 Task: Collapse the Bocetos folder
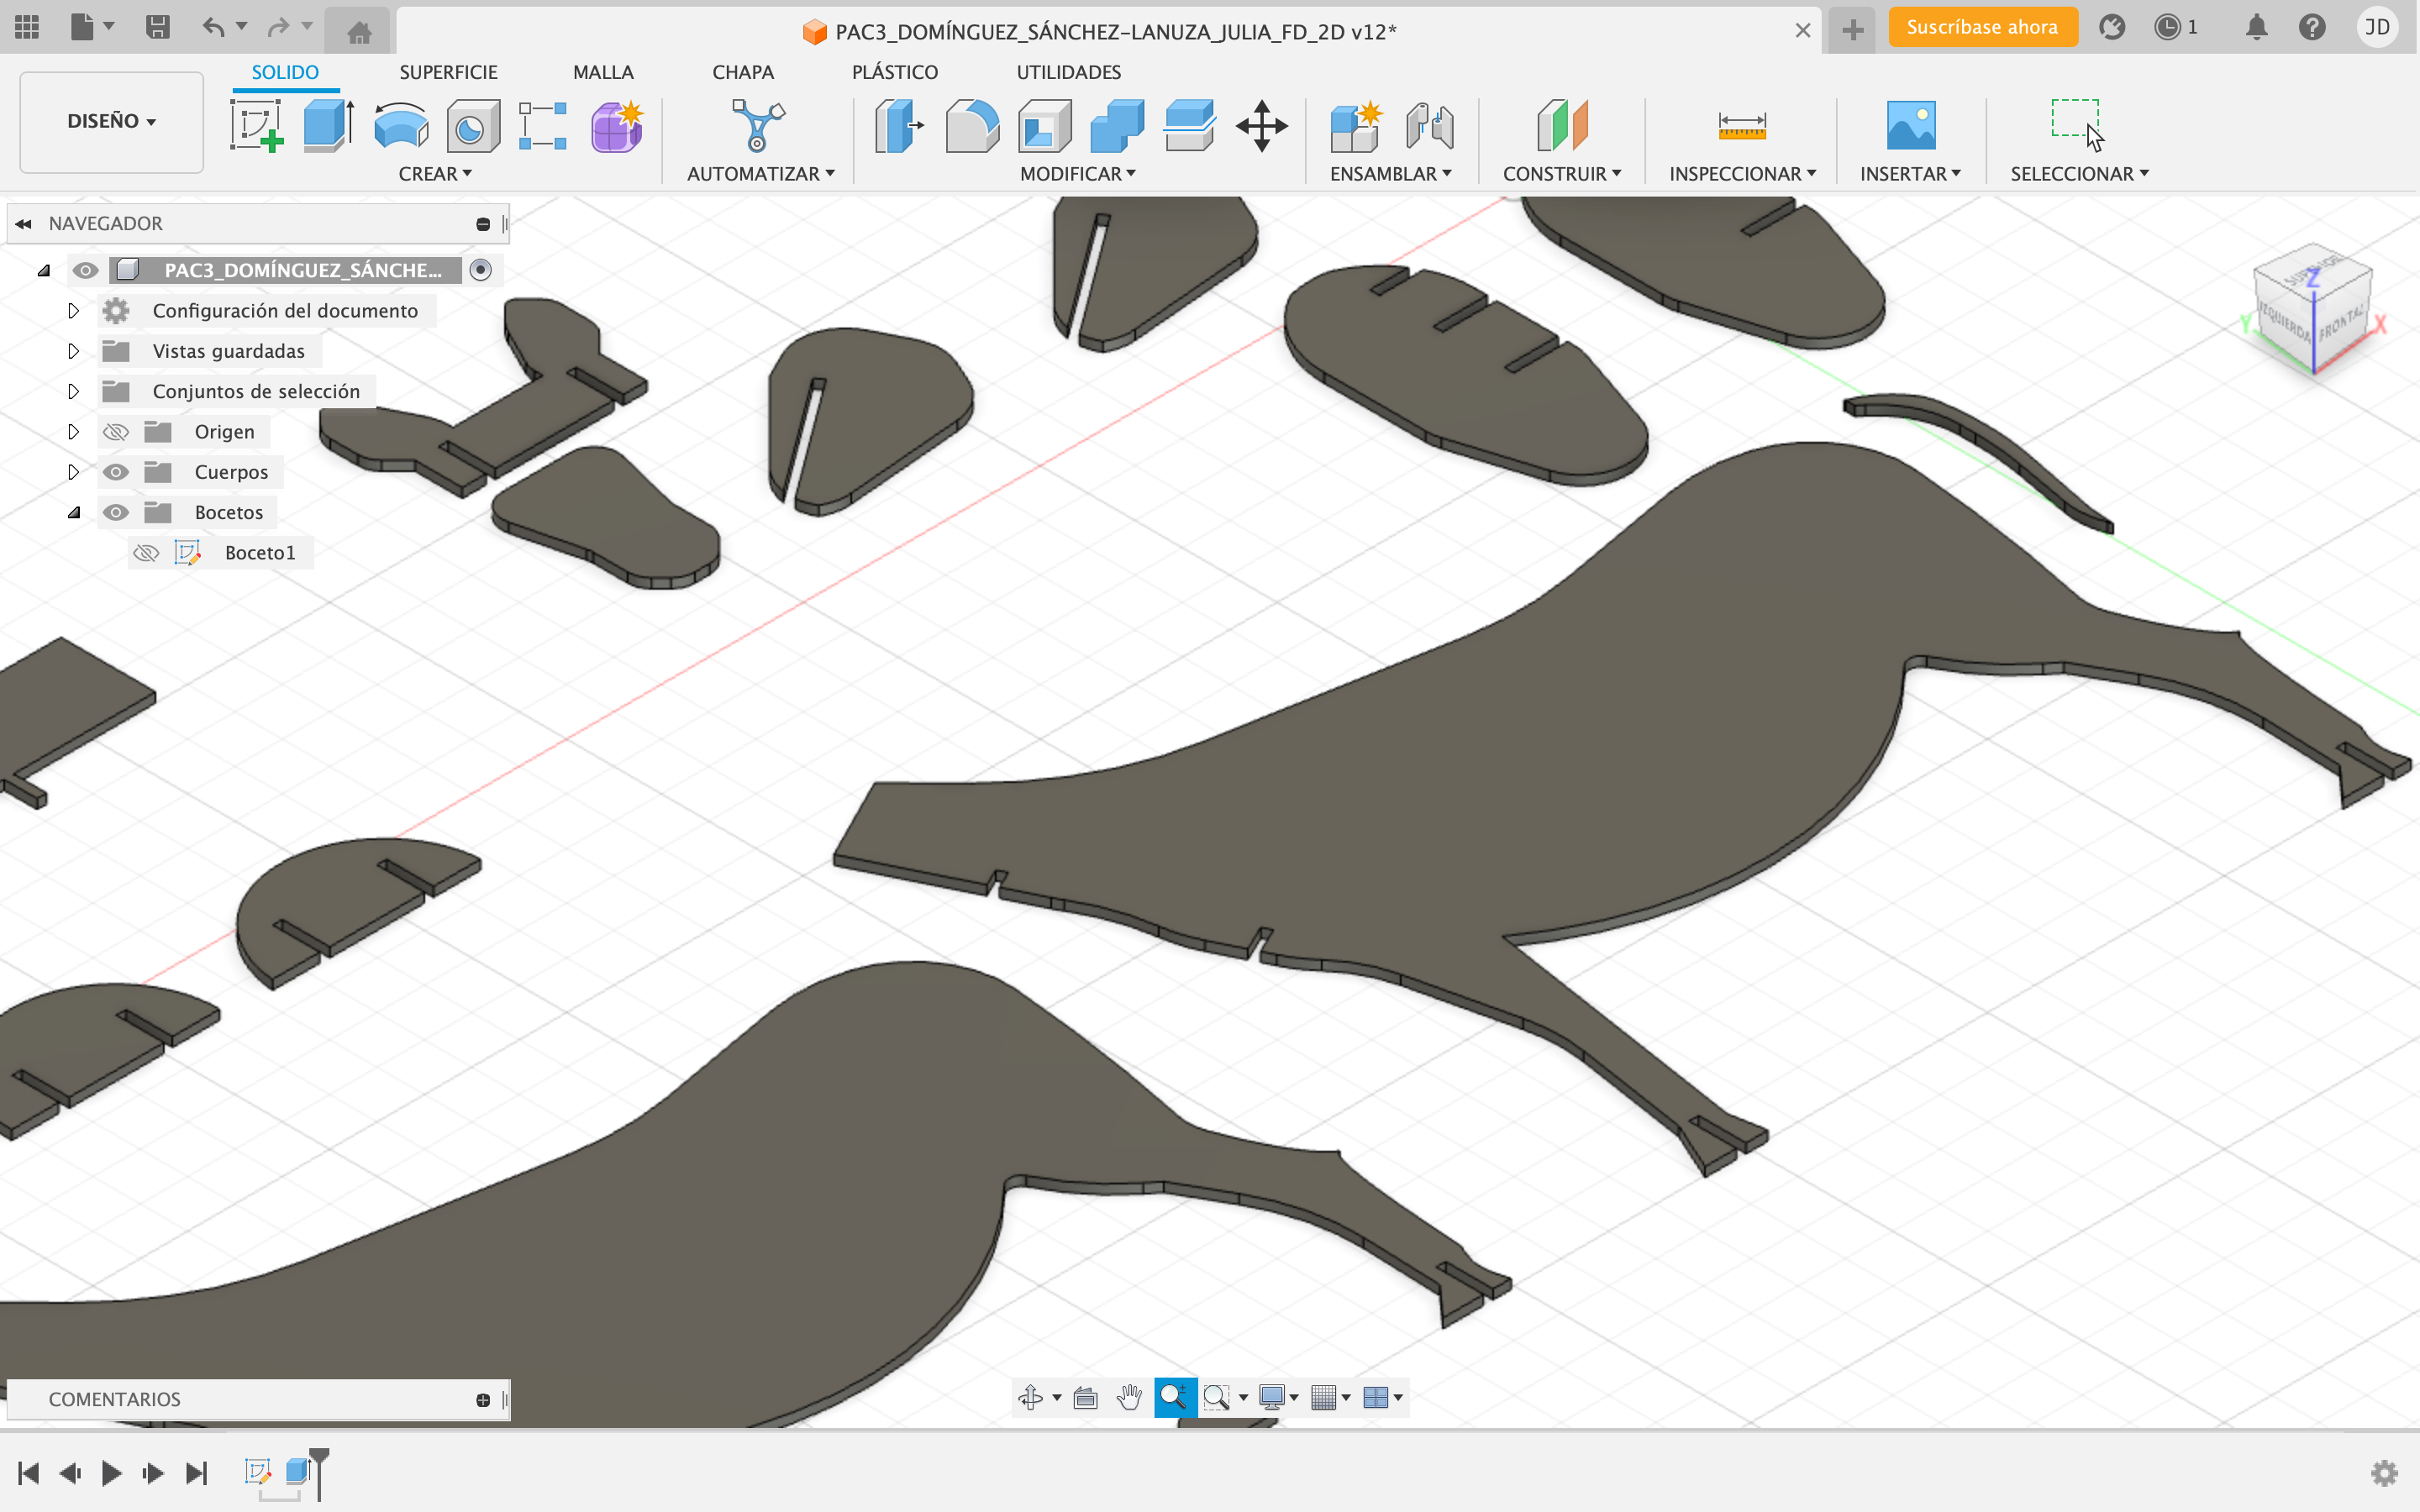(x=73, y=512)
